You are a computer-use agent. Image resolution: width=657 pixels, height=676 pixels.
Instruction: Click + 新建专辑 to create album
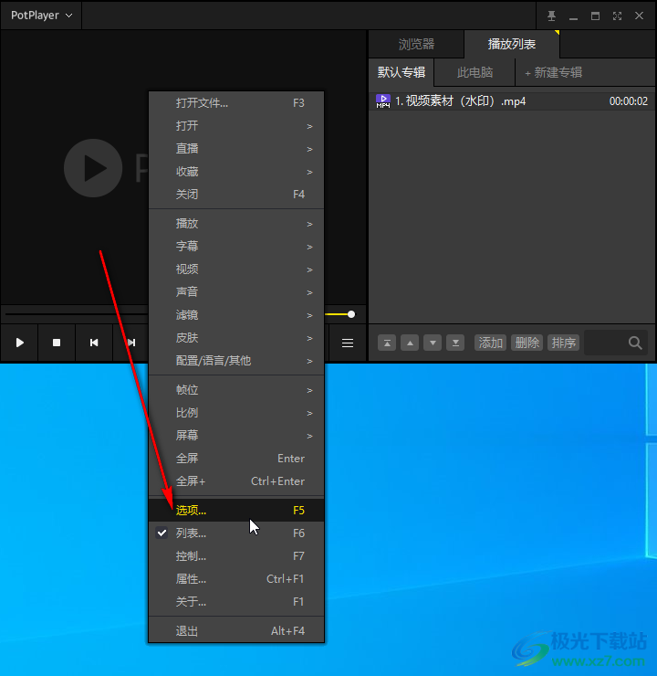click(554, 72)
